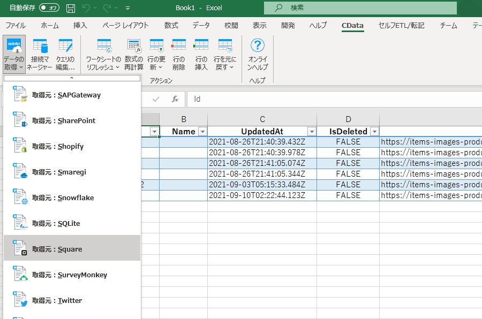Select cell 2021-09-03T05:15:33.484Z
Viewport: 482px width, 319px height.
coord(262,185)
